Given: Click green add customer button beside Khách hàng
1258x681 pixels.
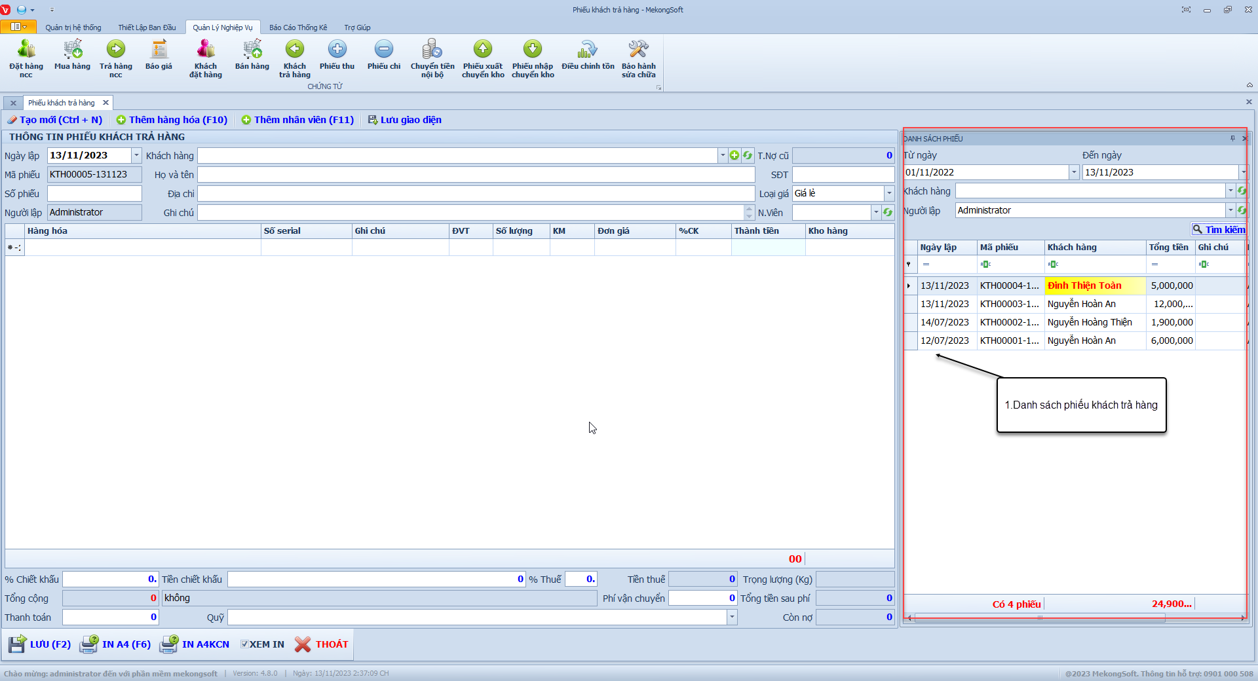Looking at the screenshot, I should coord(734,155).
